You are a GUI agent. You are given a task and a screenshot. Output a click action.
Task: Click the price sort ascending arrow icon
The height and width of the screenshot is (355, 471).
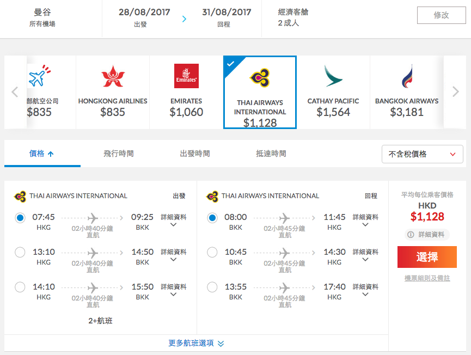[51, 154]
